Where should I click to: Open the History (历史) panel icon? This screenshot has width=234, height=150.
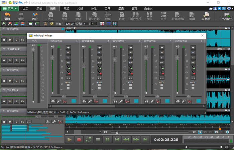click(35, 16)
